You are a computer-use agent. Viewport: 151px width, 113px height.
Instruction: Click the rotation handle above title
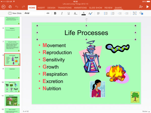(x=86, y=19)
